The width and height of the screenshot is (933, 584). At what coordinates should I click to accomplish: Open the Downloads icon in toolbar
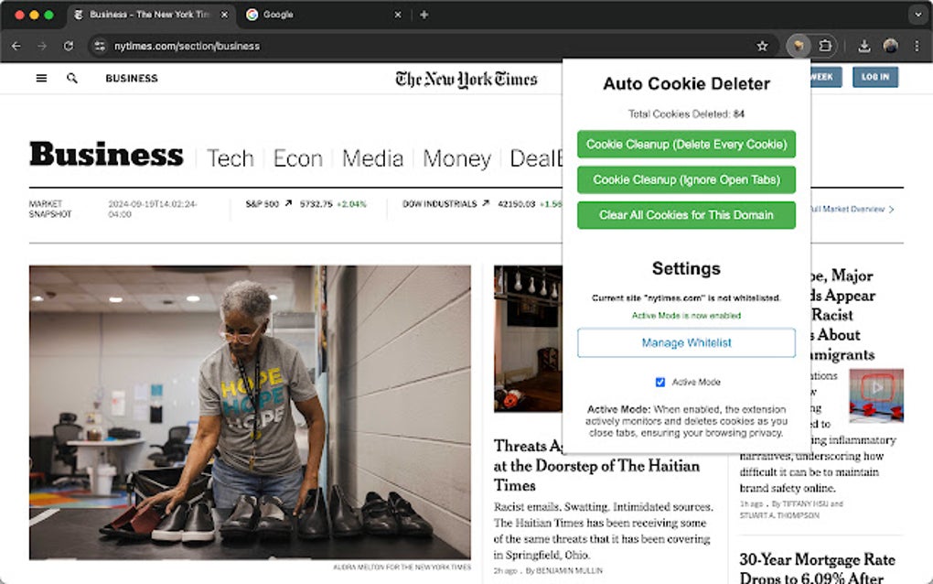click(x=864, y=46)
